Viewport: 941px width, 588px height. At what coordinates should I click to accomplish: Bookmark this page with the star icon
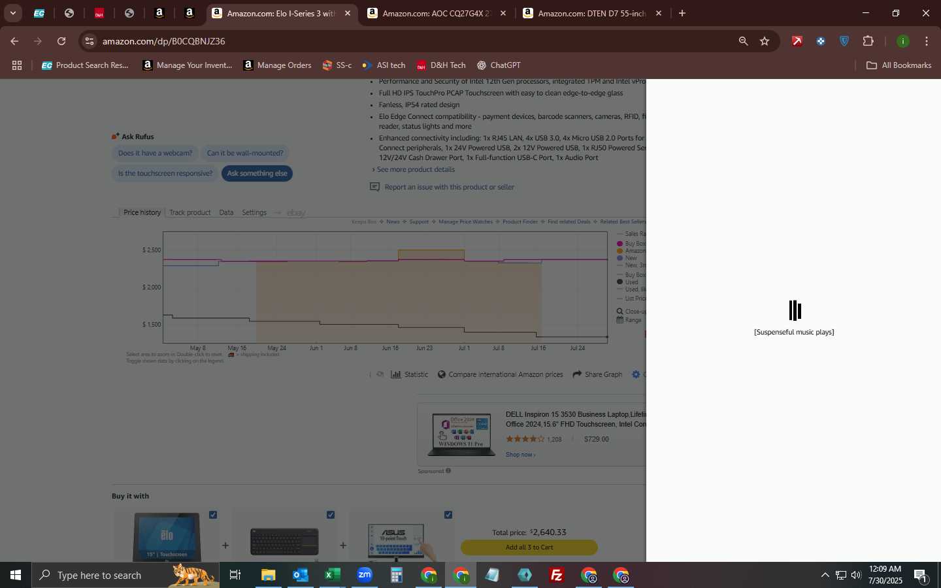[765, 41]
